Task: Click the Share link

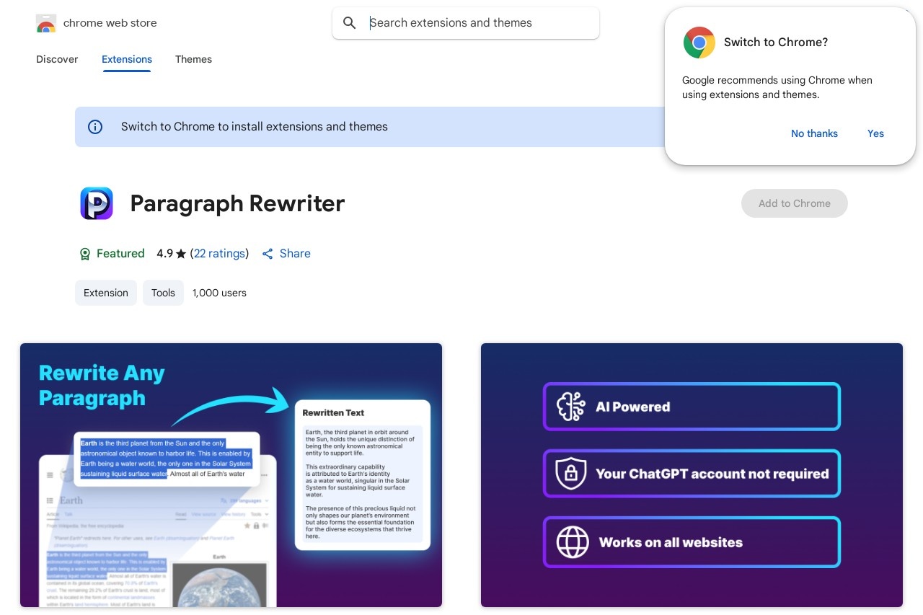Action: tap(286, 254)
